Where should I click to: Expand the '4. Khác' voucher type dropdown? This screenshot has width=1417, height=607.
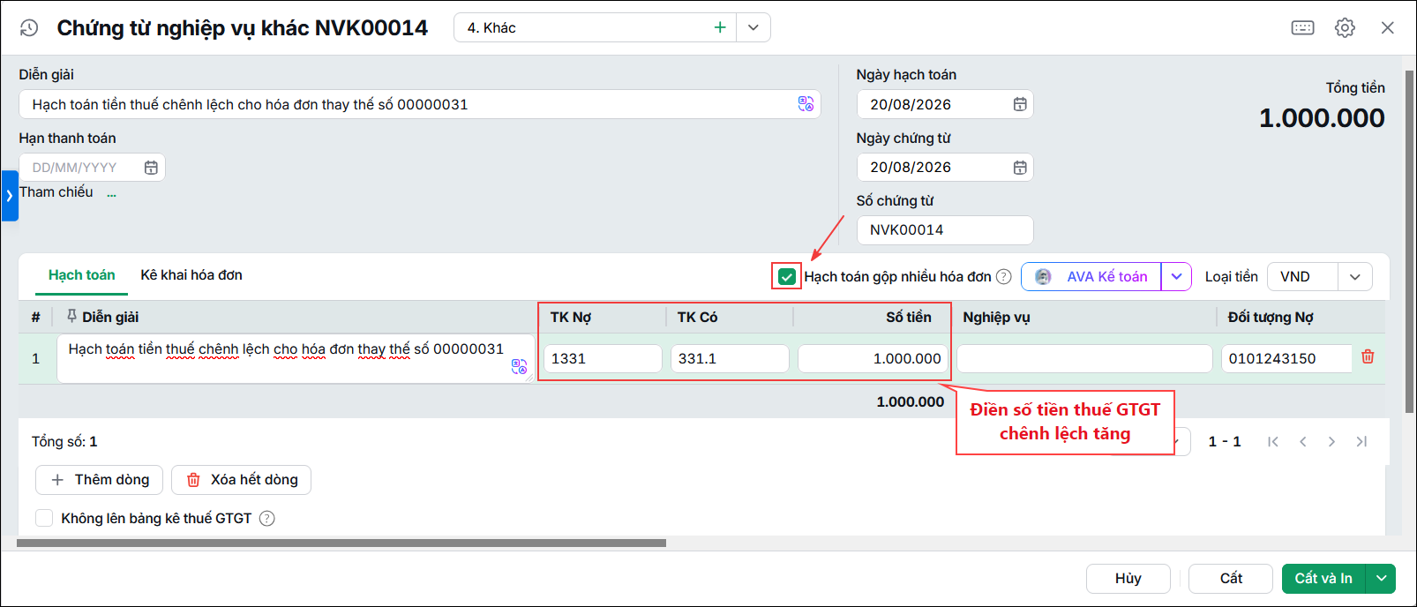753,27
